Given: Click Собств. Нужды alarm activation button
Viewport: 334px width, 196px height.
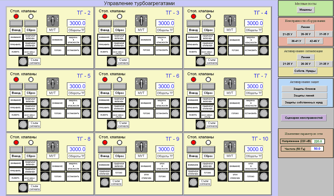Looking at the screenshot, I should click(305, 71).
